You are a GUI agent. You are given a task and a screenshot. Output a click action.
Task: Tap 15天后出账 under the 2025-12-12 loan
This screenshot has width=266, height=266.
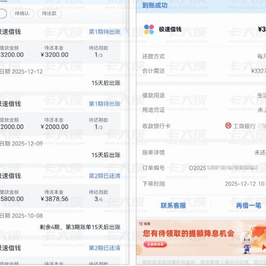pos(106,83)
